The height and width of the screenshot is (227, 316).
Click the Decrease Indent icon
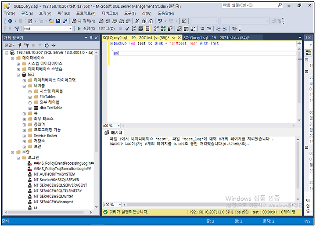tap(218, 29)
